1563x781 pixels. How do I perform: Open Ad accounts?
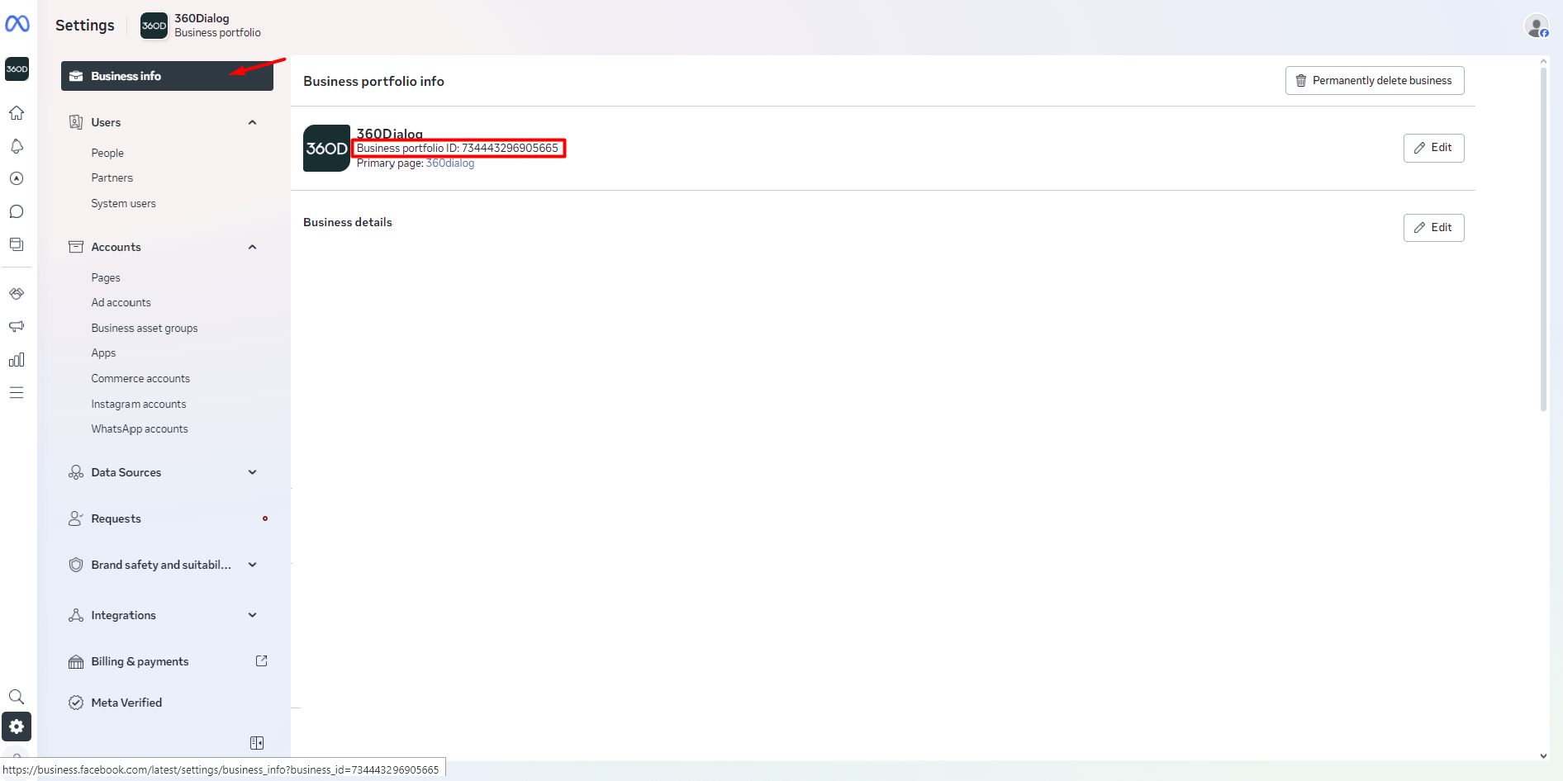[121, 302]
